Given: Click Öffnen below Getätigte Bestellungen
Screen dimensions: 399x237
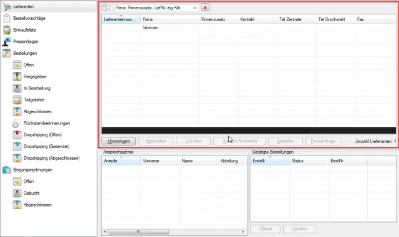Looking at the screenshot, I should coord(266,229).
